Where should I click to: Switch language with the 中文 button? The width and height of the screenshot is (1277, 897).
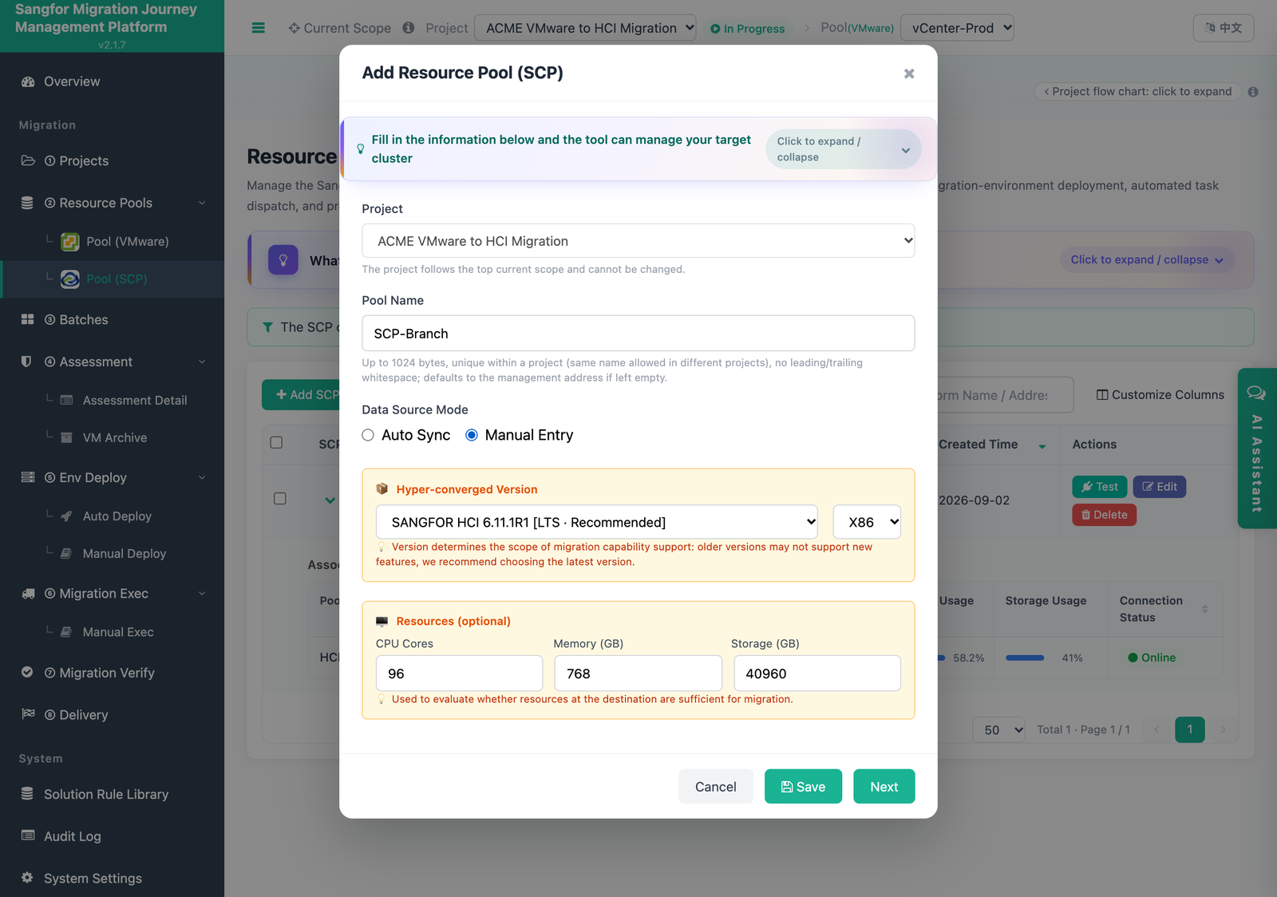[1224, 28]
